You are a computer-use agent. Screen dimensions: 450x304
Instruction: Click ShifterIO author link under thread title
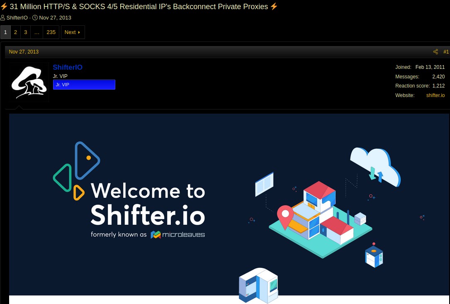pos(17,18)
